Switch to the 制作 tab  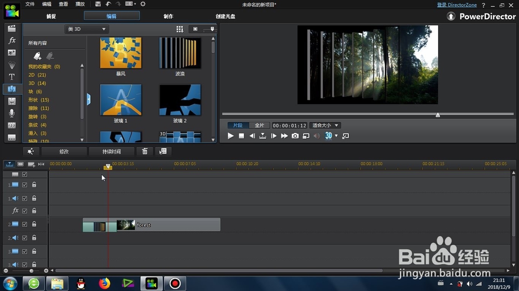click(x=169, y=16)
